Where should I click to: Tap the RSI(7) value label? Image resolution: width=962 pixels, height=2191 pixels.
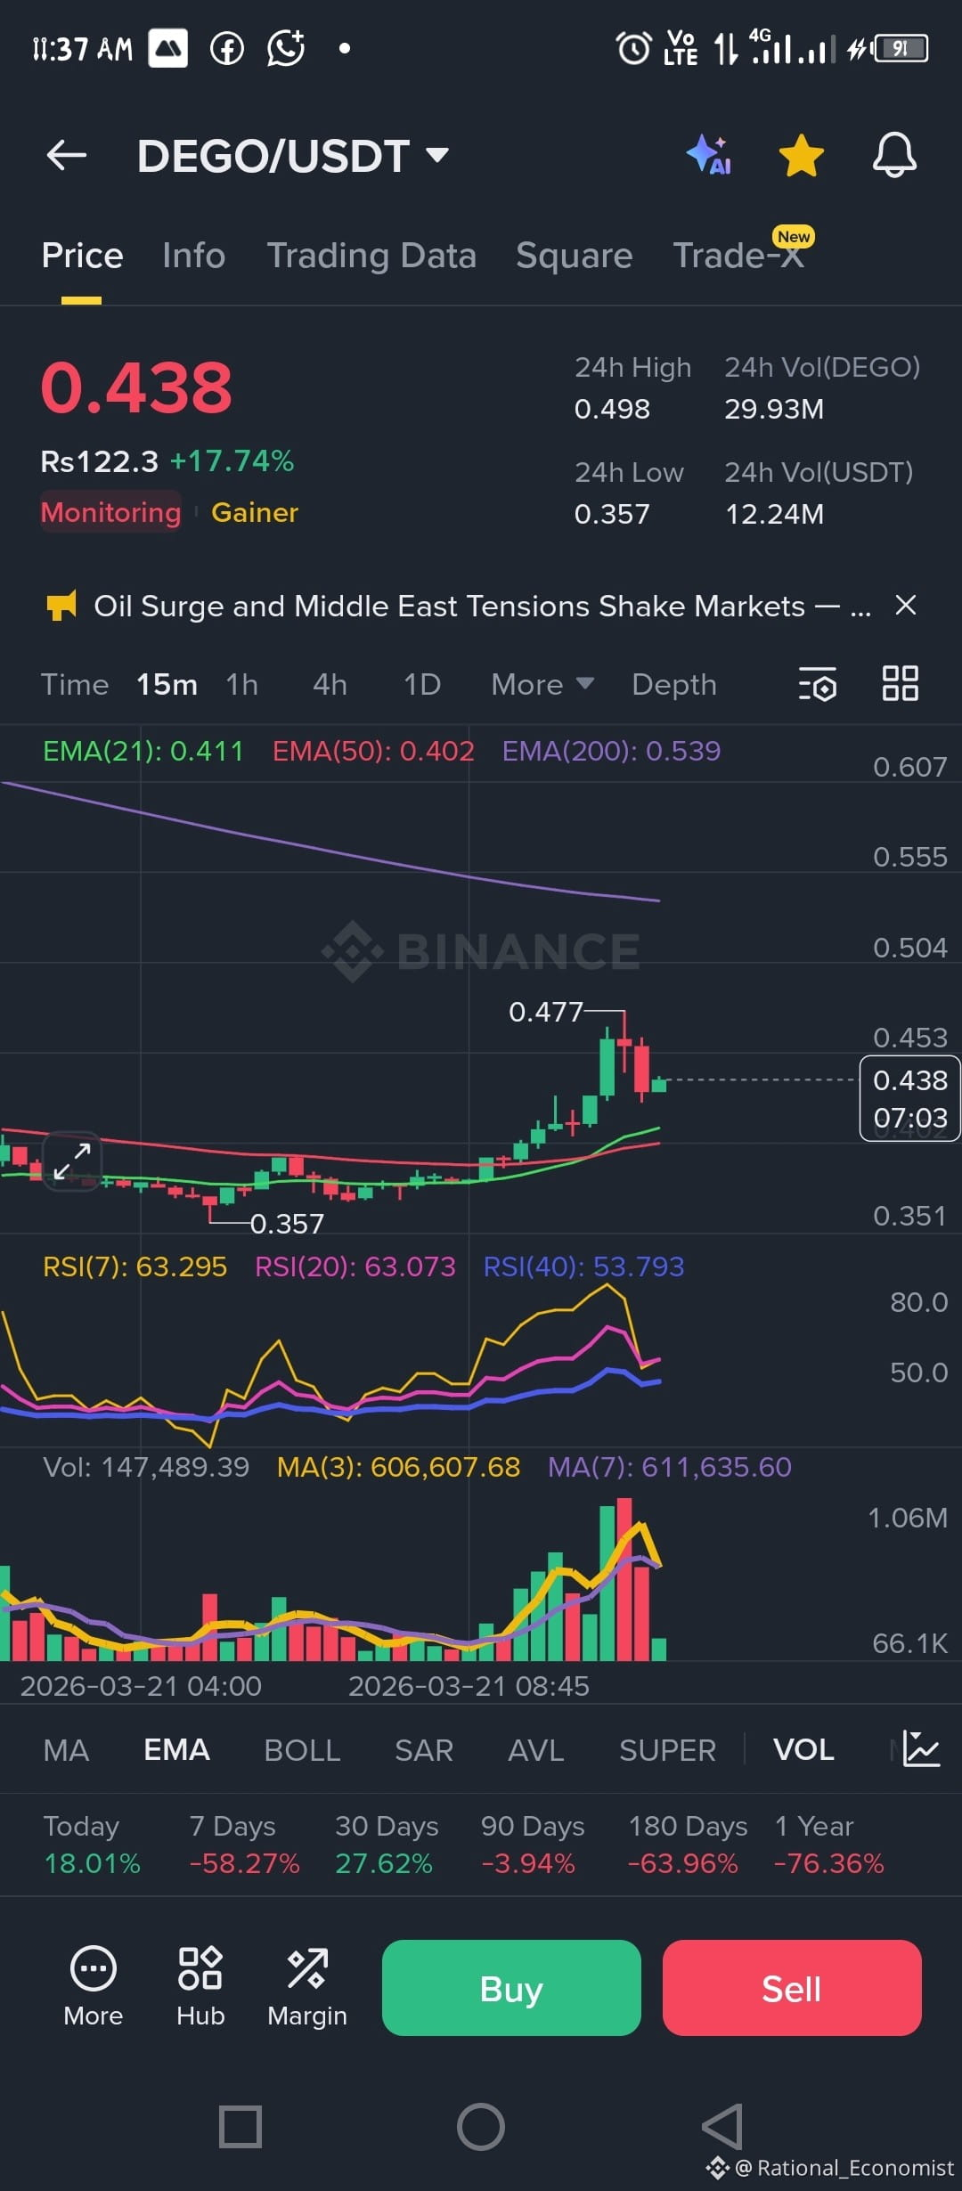pyautogui.click(x=135, y=1267)
